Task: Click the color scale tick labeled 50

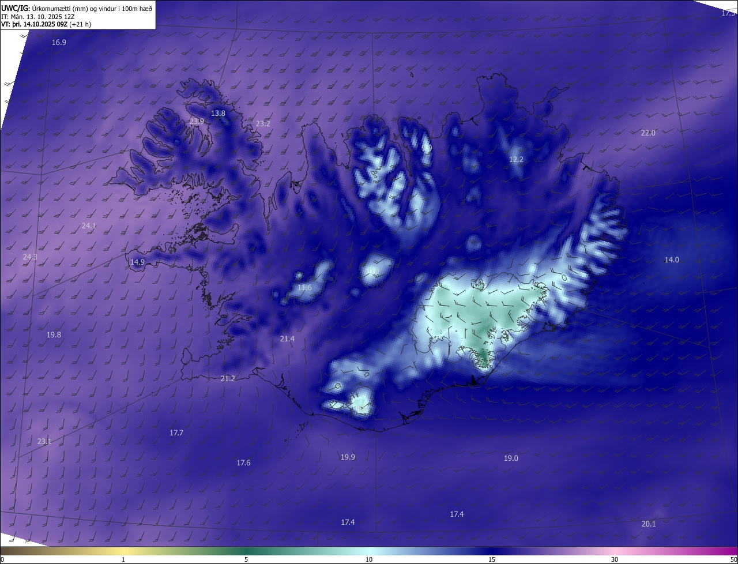Action: 733,559
